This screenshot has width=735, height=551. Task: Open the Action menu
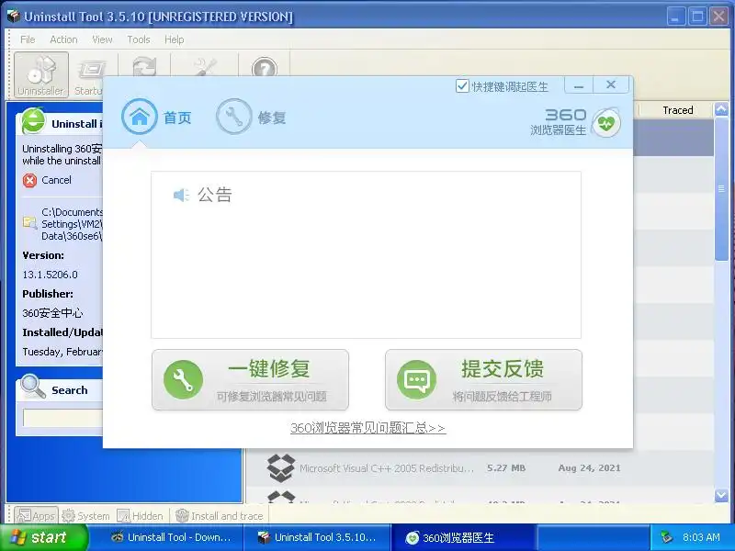click(63, 39)
